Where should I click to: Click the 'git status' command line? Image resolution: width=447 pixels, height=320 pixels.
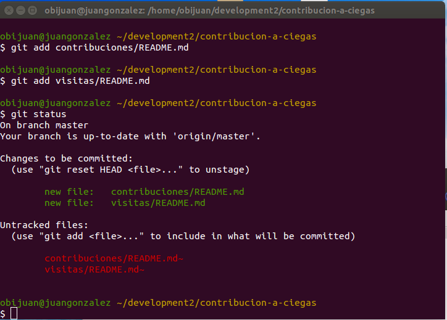pyautogui.click(x=38, y=114)
